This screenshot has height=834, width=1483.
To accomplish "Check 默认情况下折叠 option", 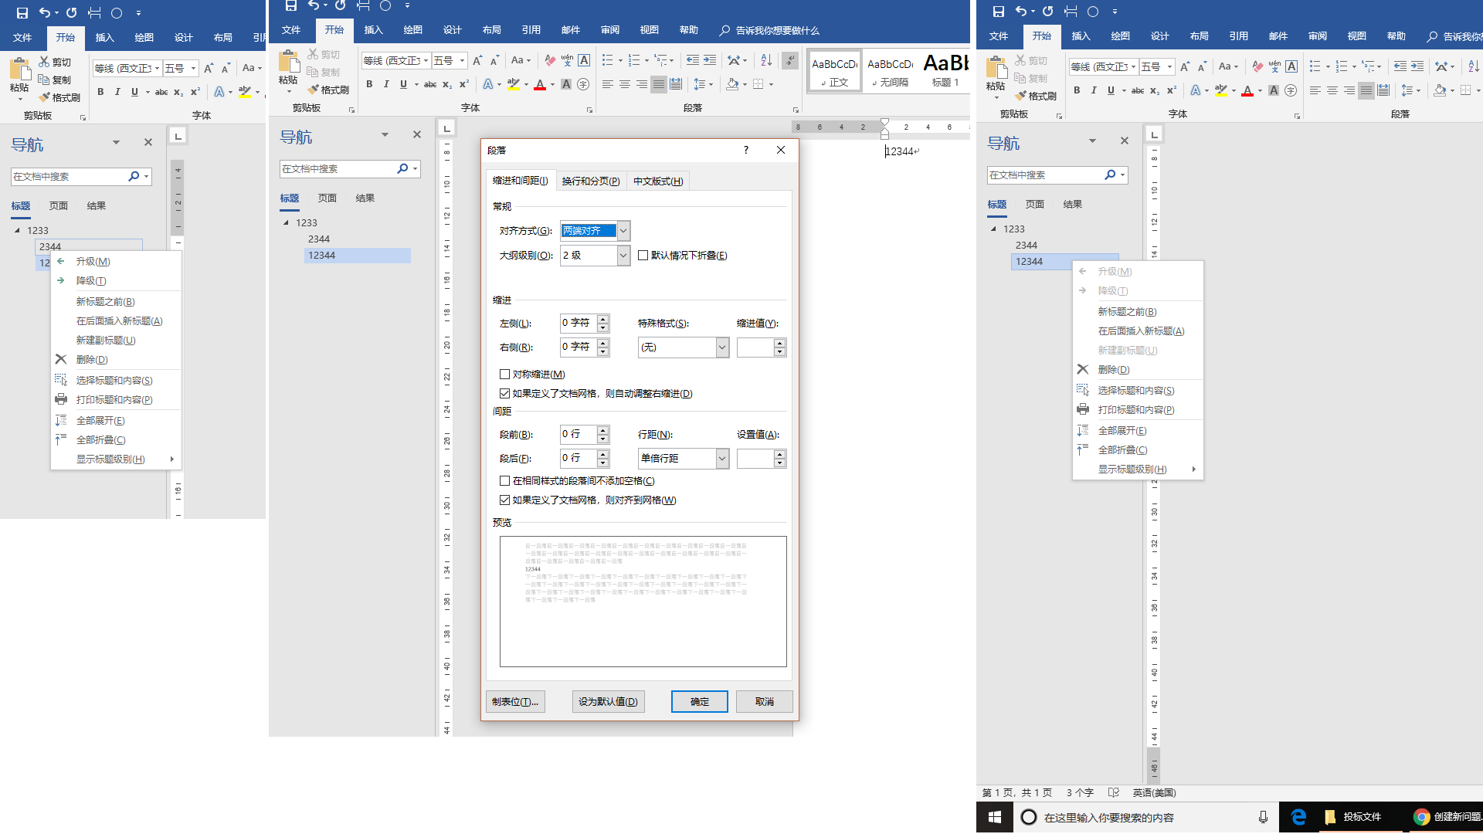I will pyautogui.click(x=643, y=256).
